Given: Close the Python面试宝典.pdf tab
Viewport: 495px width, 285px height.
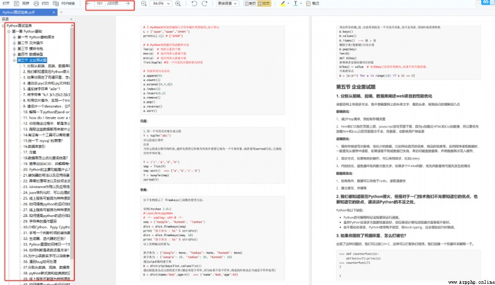Looking at the screenshot, I should [x=54, y=12].
